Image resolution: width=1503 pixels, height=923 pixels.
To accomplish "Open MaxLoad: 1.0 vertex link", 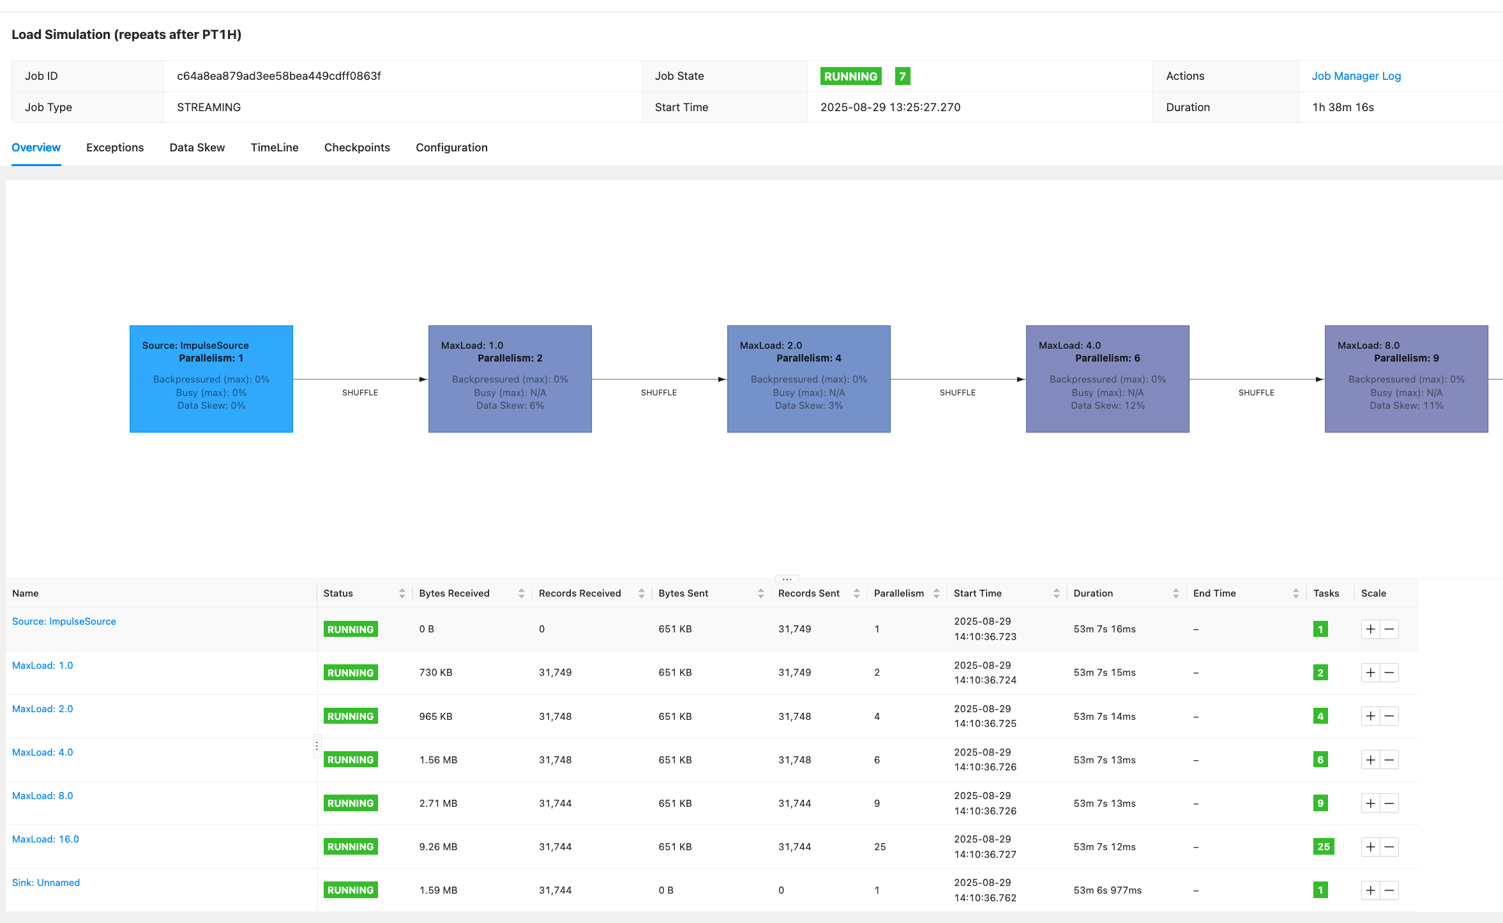I will click(x=42, y=666).
